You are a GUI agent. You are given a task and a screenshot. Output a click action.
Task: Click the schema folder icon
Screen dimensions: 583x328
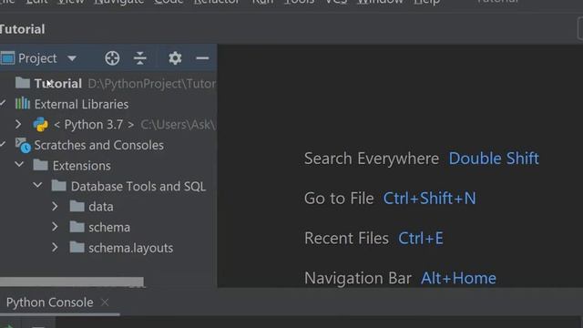click(x=77, y=227)
